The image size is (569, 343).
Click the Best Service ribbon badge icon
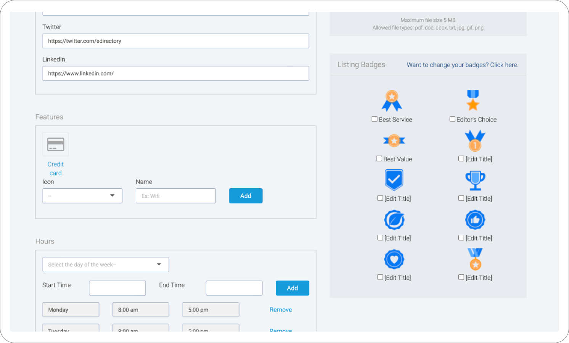pos(392,101)
